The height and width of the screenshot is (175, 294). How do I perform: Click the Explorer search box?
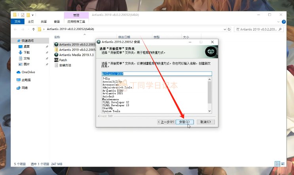(258, 29)
